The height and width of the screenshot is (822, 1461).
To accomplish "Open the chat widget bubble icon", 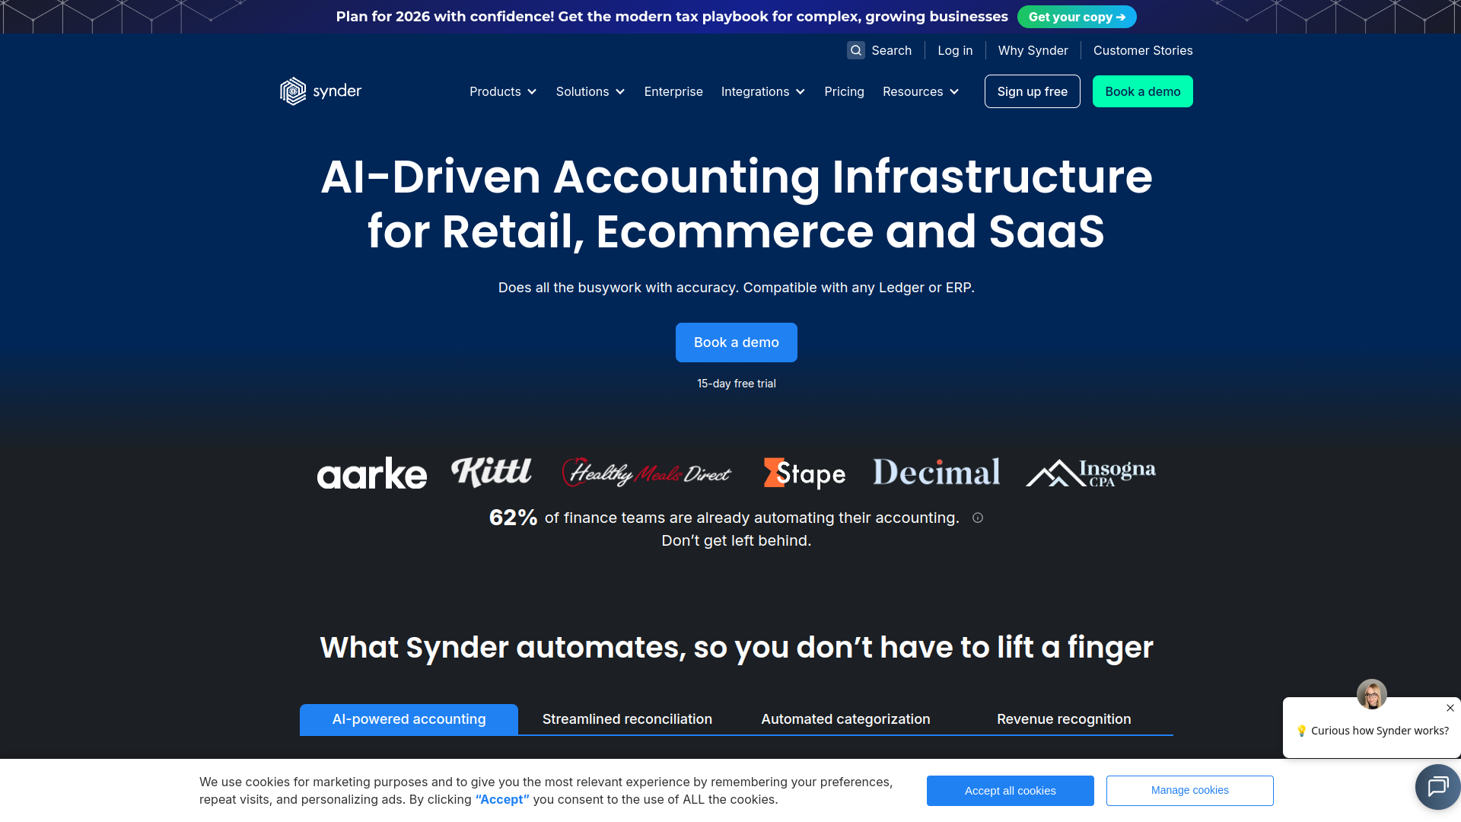I will (1437, 787).
